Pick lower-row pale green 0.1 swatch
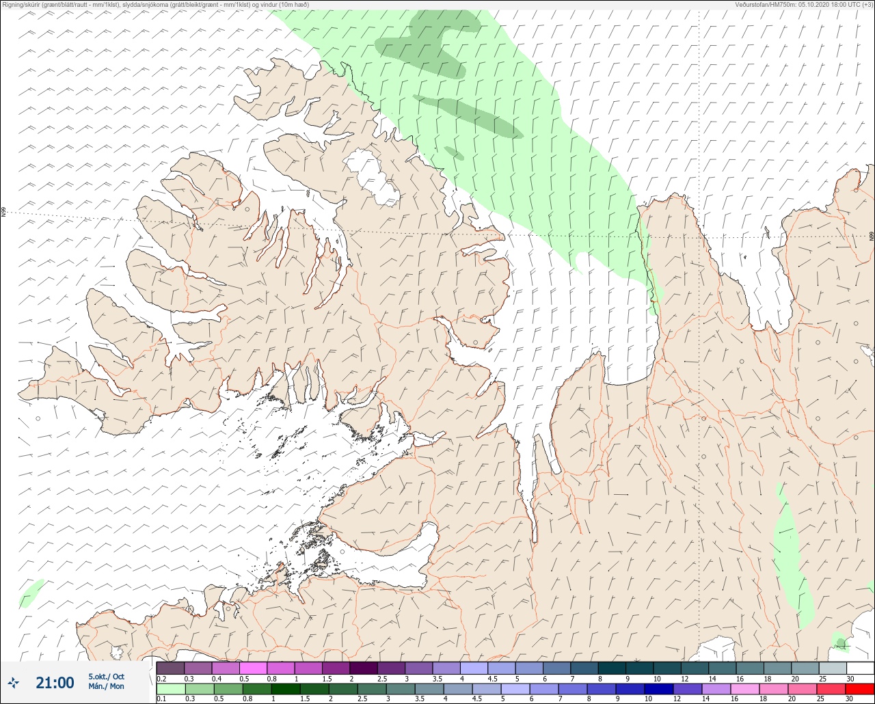Image resolution: width=875 pixels, height=704 pixels. (171, 689)
